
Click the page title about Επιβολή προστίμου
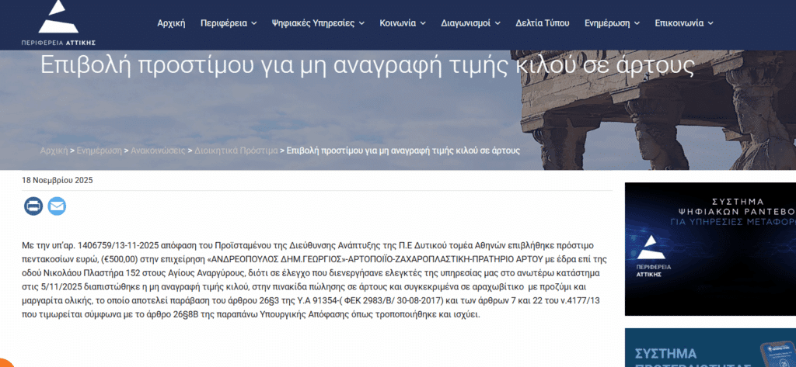pos(367,65)
